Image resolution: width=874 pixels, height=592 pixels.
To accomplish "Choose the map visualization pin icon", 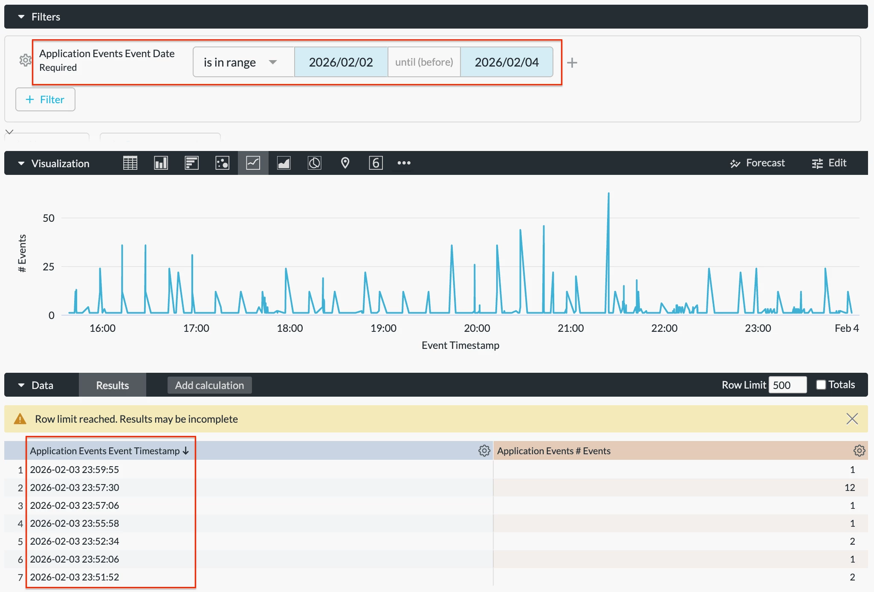I will point(345,163).
